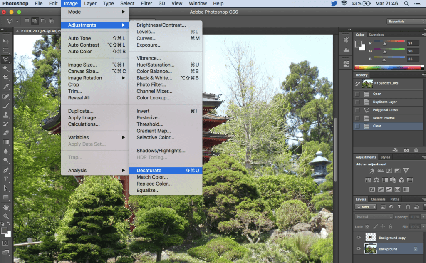Open the Swatches tab

[376, 35]
